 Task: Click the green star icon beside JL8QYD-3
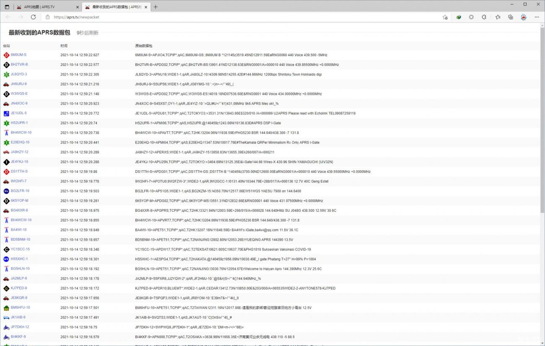(x=6, y=74)
